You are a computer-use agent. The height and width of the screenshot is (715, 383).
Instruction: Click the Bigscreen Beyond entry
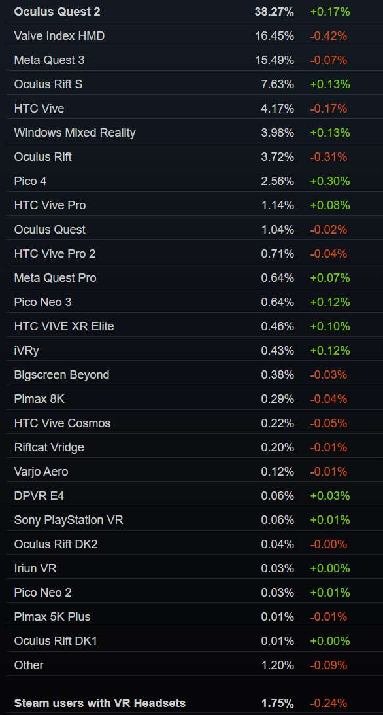tap(61, 374)
